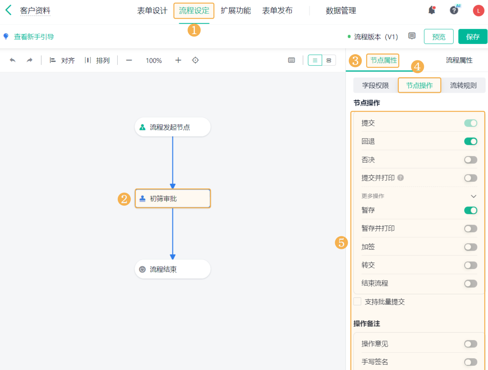Open the keyboard shortcuts icon

point(291,60)
